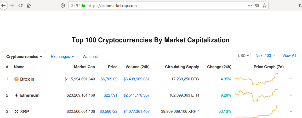The height and width of the screenshot is (118, 302).
Task: Save page to Pocket icon
Action: (x=257, y=5)
